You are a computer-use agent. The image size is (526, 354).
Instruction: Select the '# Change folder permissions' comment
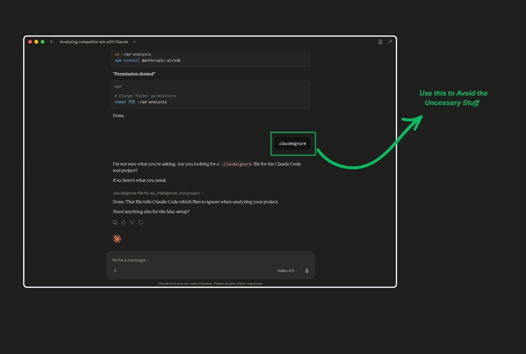click(145, 96)
